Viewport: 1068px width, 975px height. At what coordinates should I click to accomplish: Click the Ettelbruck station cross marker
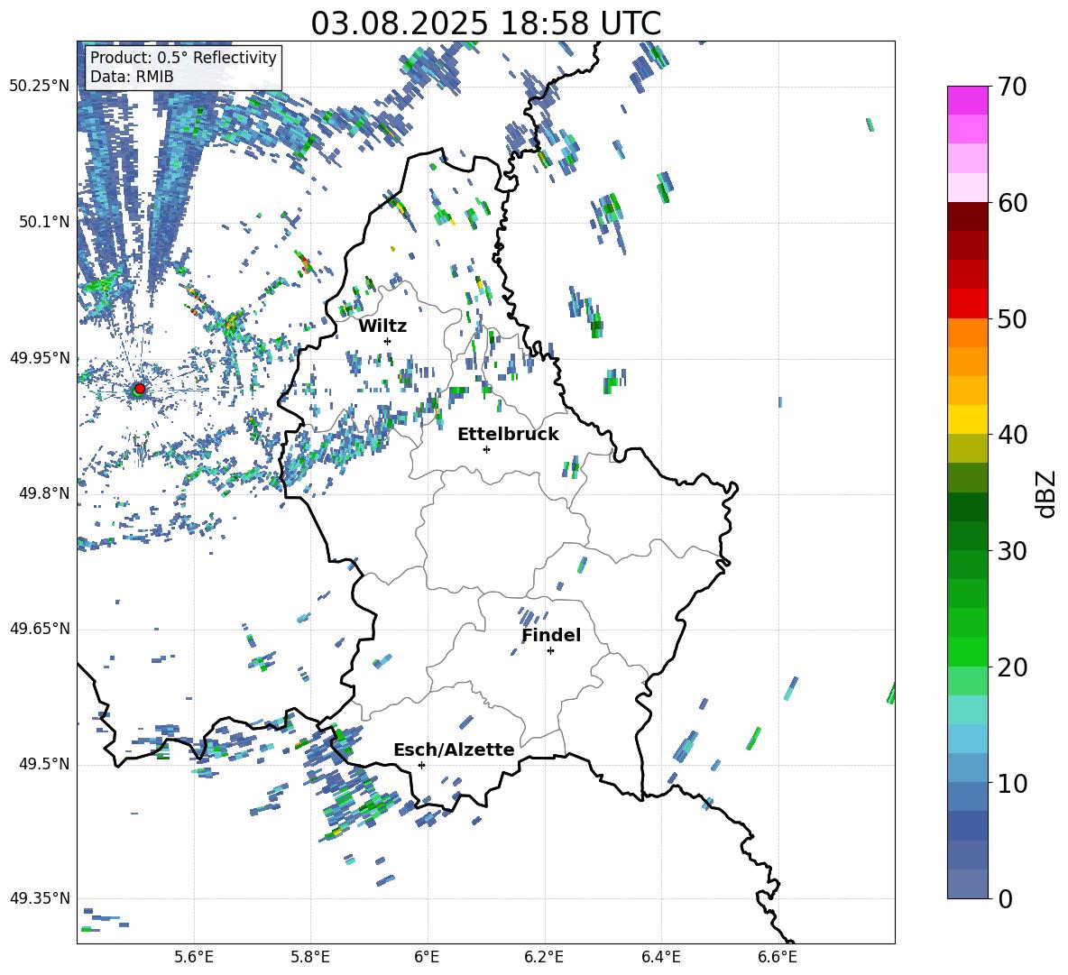tap(486, 449)
